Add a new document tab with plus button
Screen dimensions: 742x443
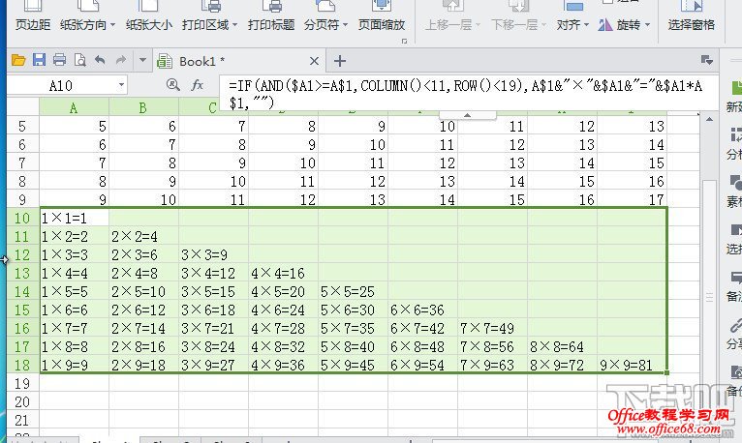[340, 61]
